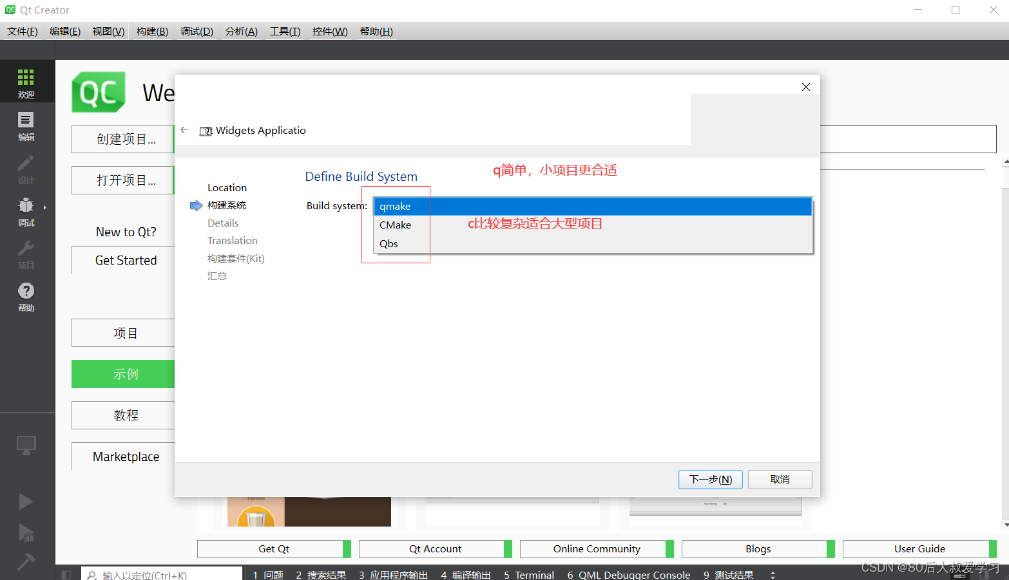Image resolution: width=1009 pixels, height=580 pixels.
Task: Open Projects (项目) mode in sidebar
Action: point(26,254)
